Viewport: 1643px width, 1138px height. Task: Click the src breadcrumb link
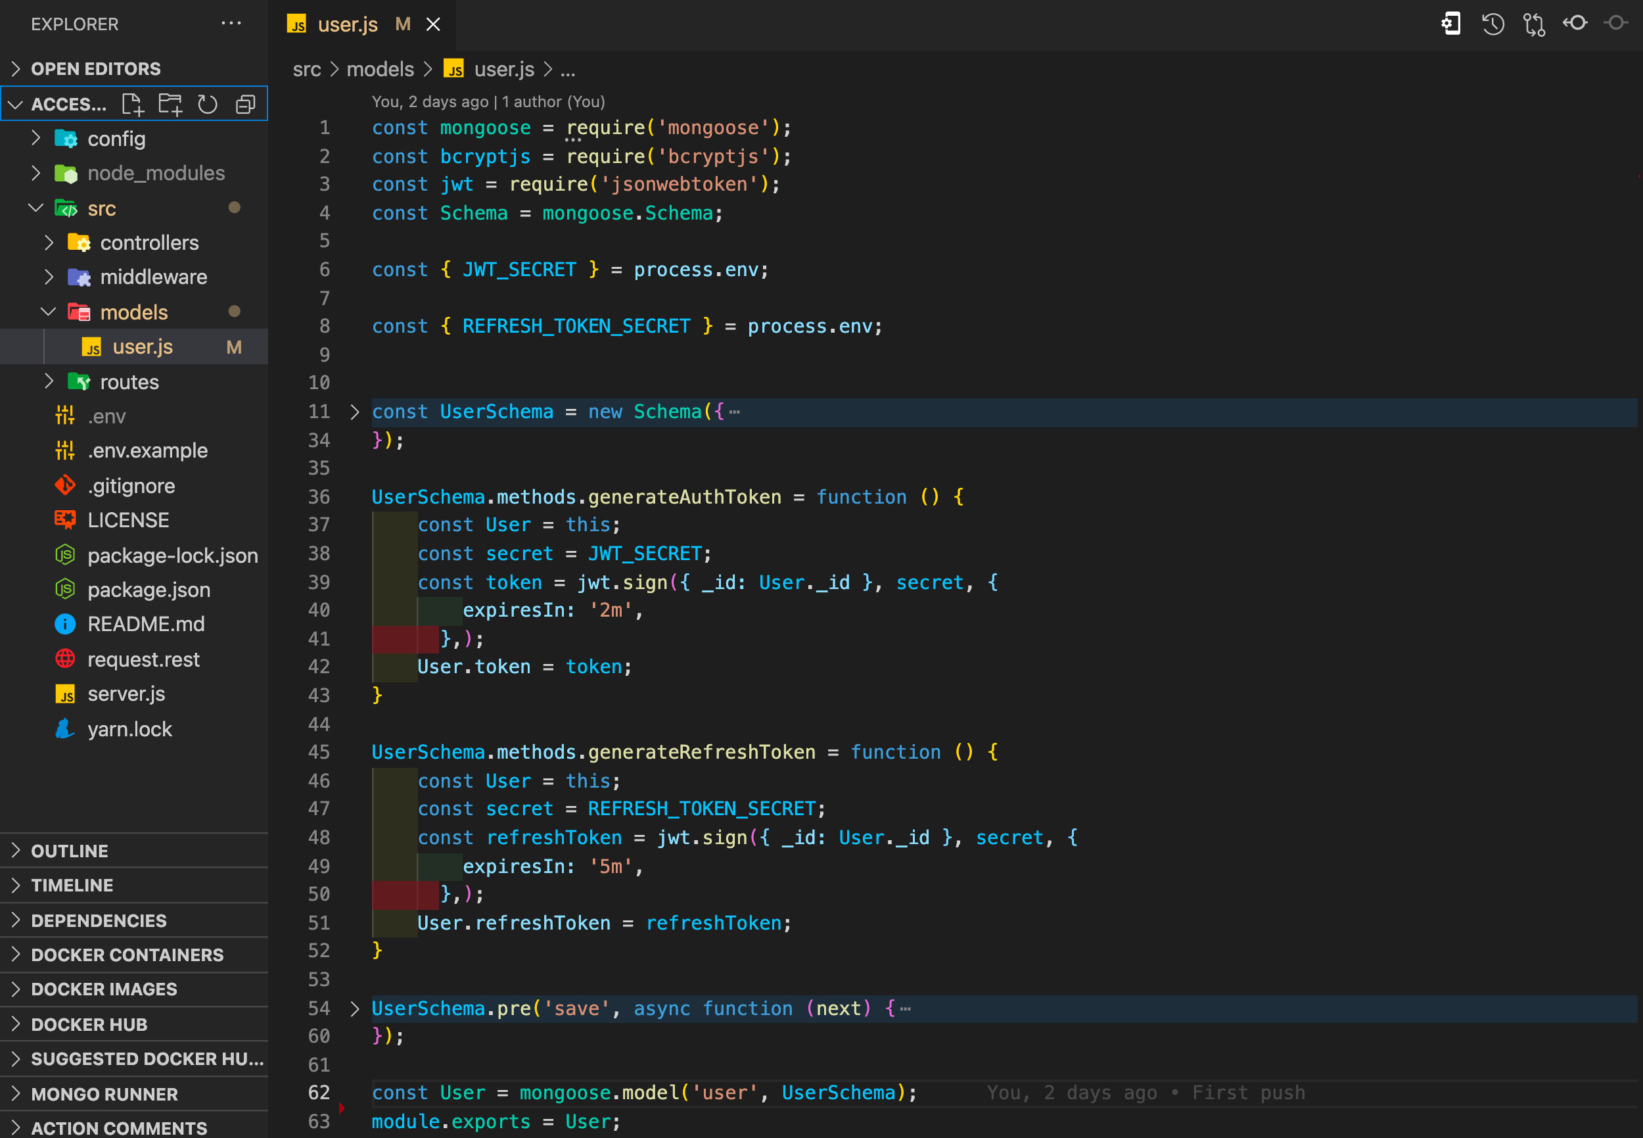306,69
